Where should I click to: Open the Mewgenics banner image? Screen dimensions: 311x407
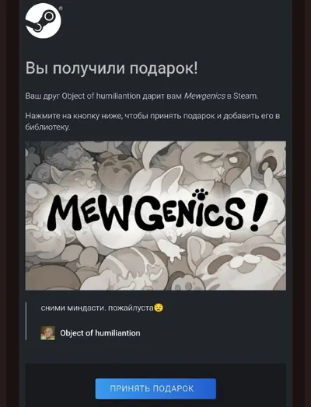(x=155, y=216)
